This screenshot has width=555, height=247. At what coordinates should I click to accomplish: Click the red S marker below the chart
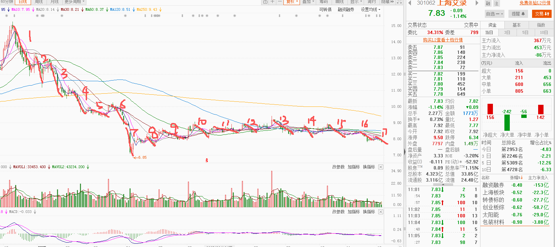[x=207, y=161]
